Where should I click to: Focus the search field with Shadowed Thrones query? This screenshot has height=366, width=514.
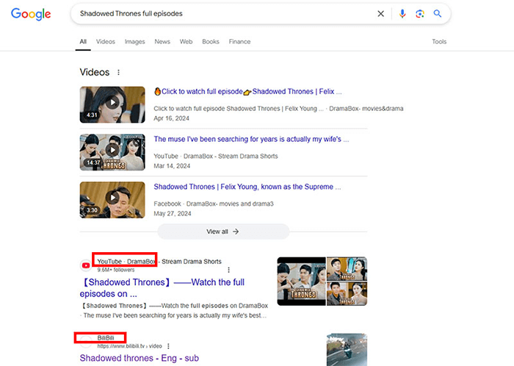click(226, 14)
